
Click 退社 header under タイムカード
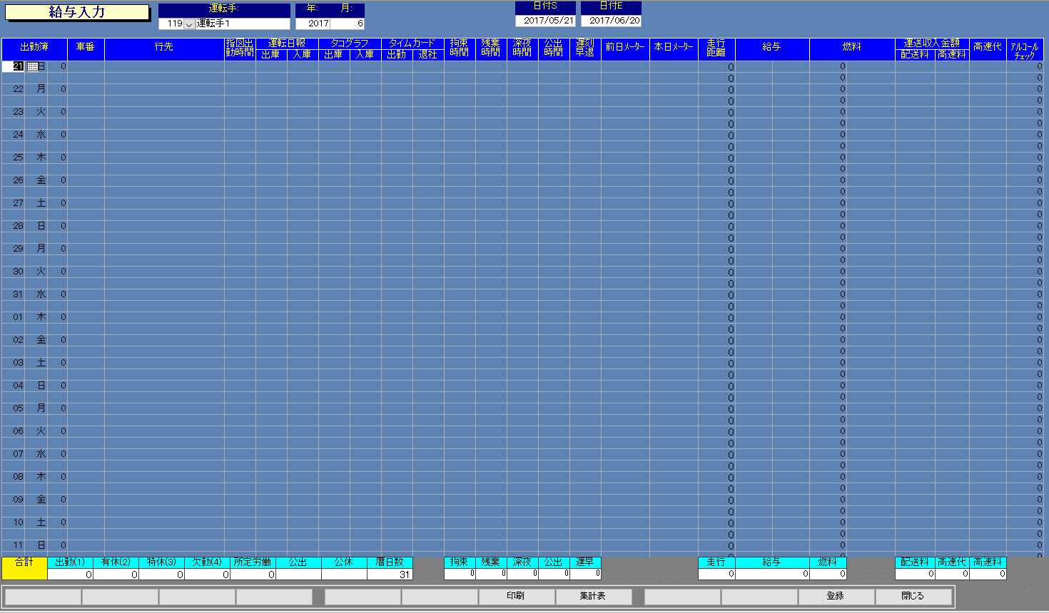point(428,55)
